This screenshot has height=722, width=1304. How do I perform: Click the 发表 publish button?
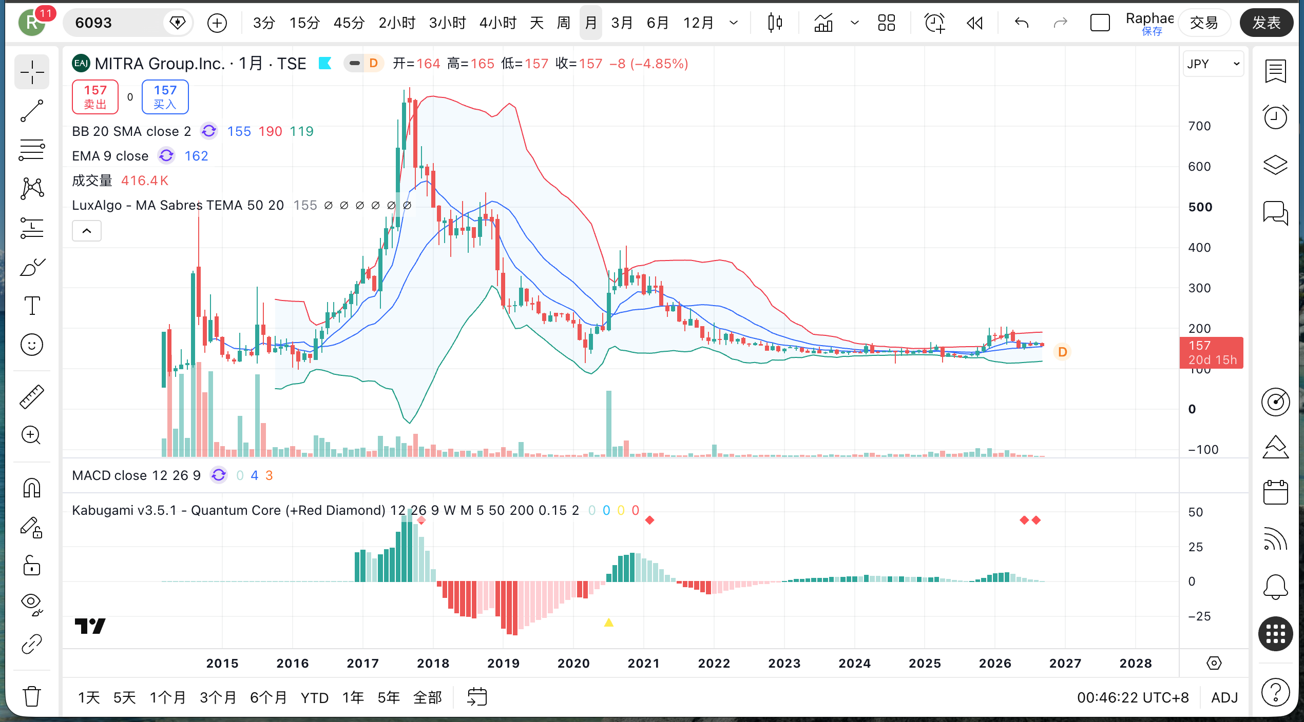1266,23
